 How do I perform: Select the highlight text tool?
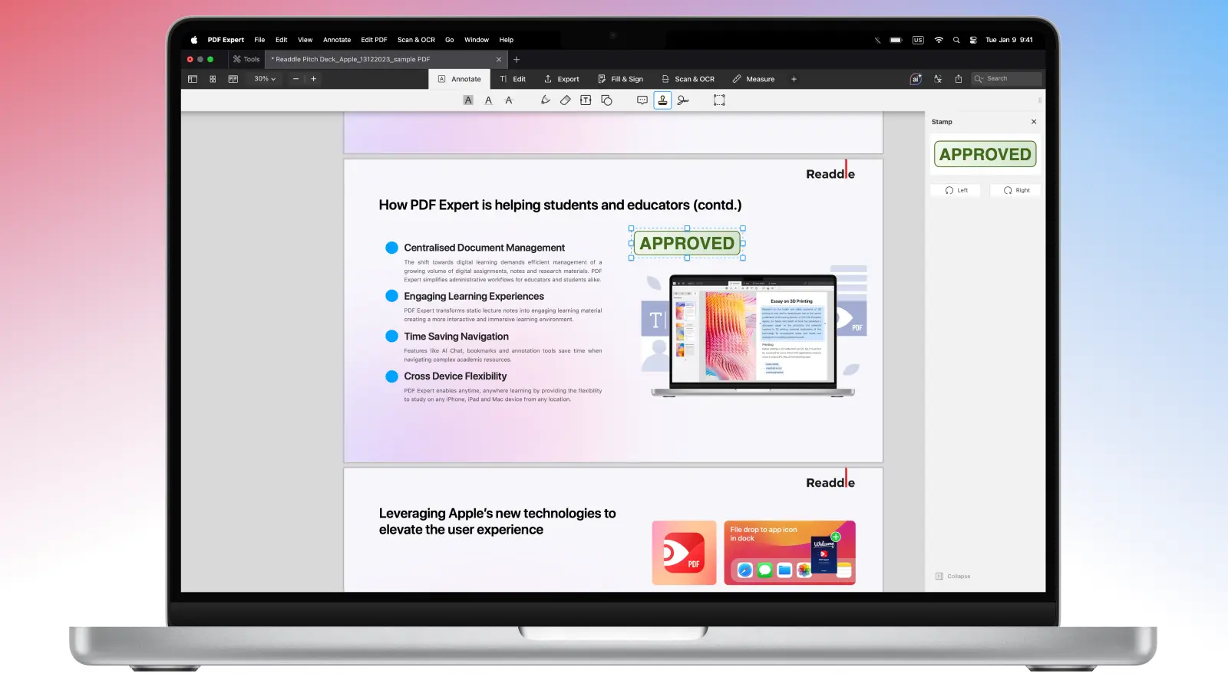tap(468, 100)
